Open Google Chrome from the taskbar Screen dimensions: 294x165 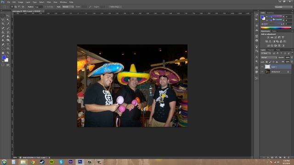33,162
